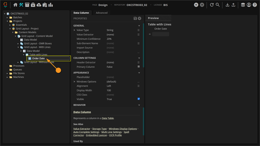Viewport: 260px width, 146px height.
Task: Toggle the Primary Column checkbox
Action: [x=139, y=67]
